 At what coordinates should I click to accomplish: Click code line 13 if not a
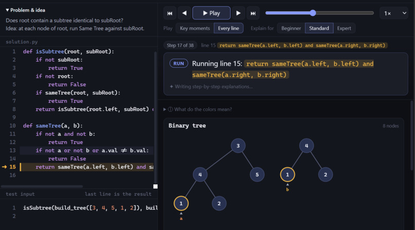[88, 150]
